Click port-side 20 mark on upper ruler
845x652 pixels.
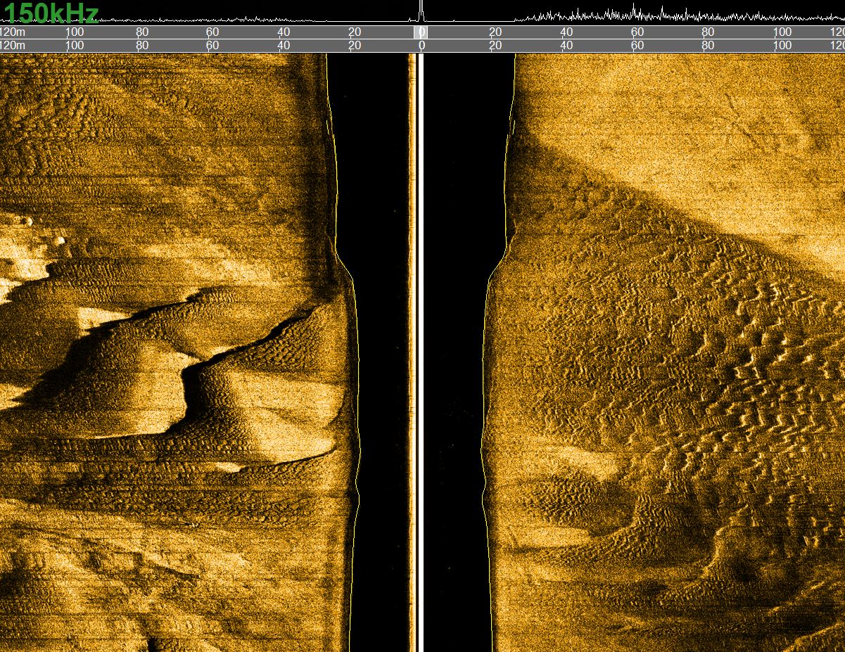[355, 32]
